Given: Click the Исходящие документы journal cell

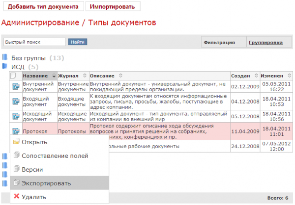Looking at the screenshot, I should (73, 116).
